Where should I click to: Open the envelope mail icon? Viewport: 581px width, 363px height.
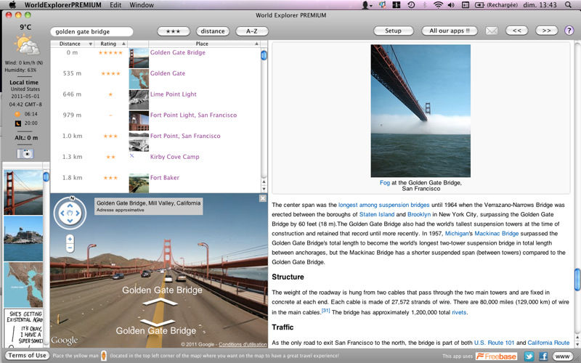tap(492, 30)
